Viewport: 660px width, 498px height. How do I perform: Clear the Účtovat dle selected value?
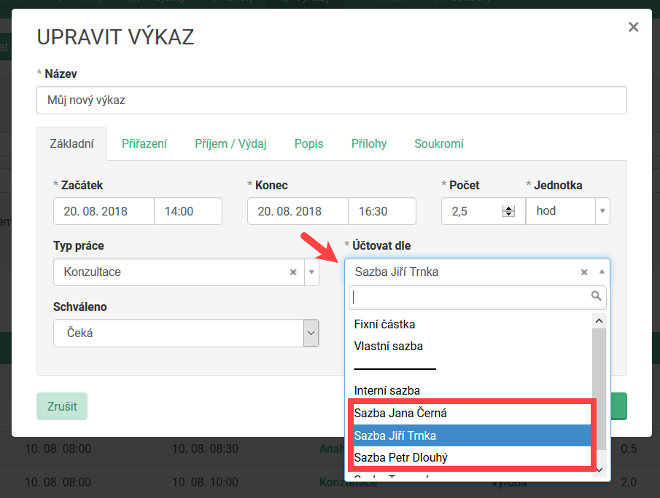tap(583, 272)
